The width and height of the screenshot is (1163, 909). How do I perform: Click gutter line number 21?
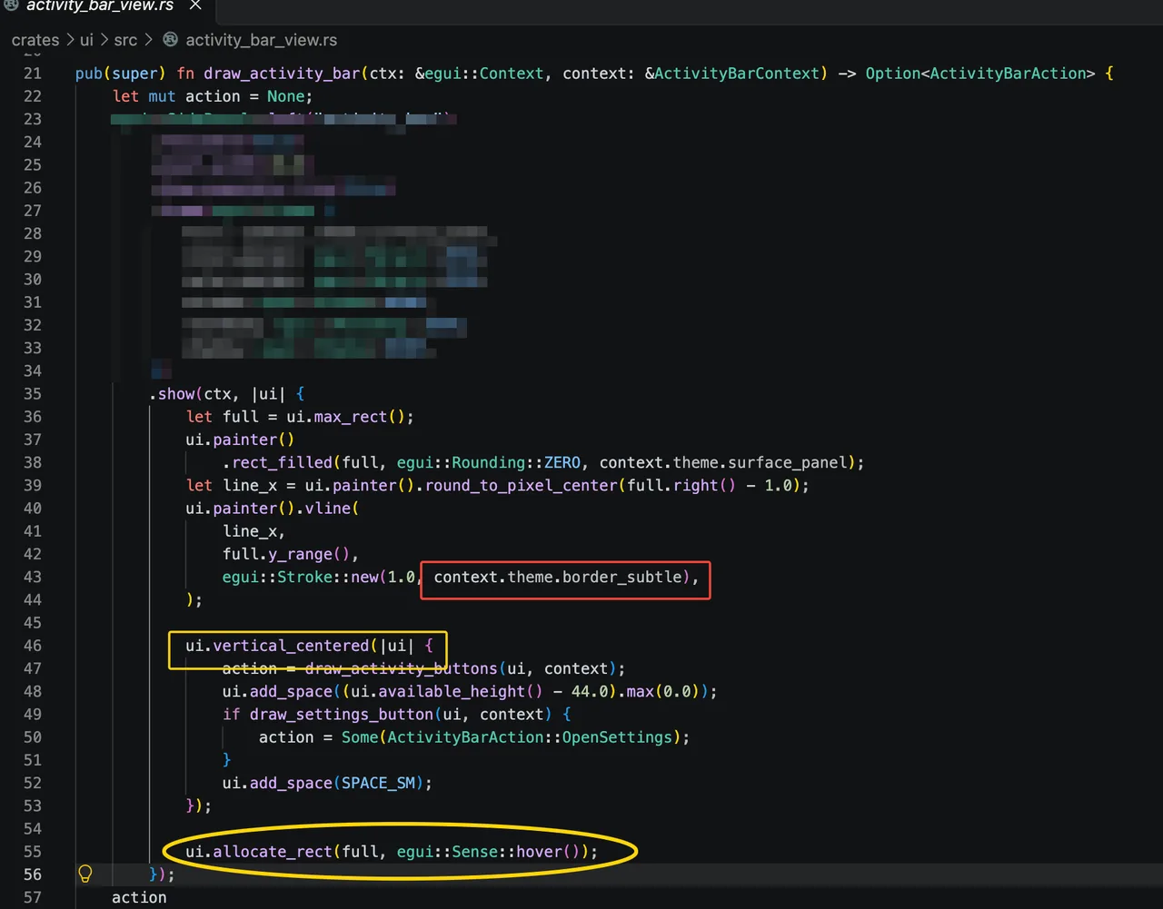tap(33, 74)
